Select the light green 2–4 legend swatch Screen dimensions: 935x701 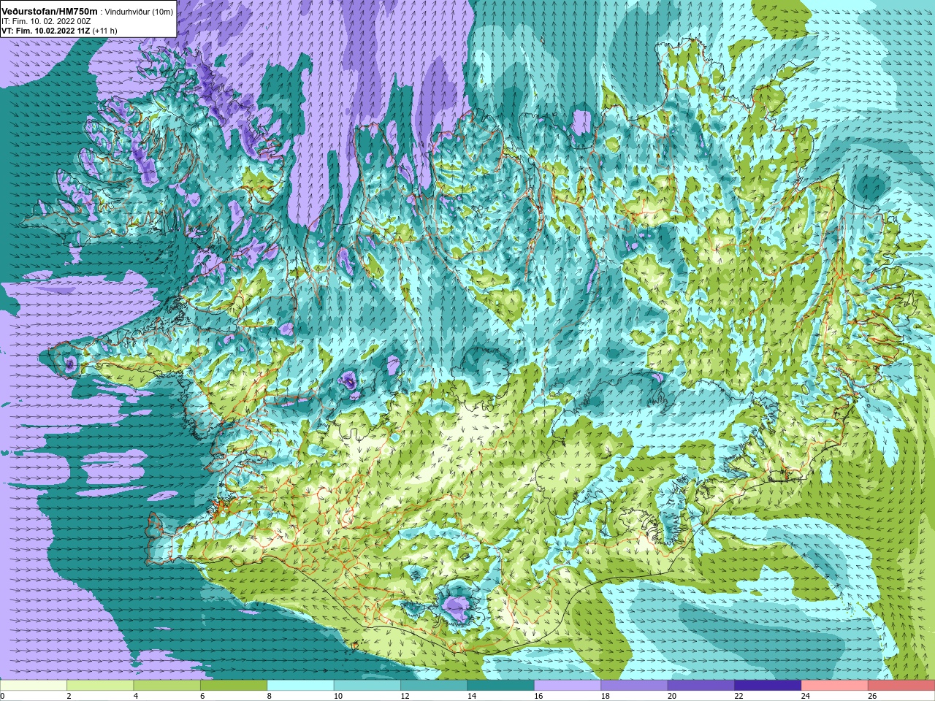(100, 686)
